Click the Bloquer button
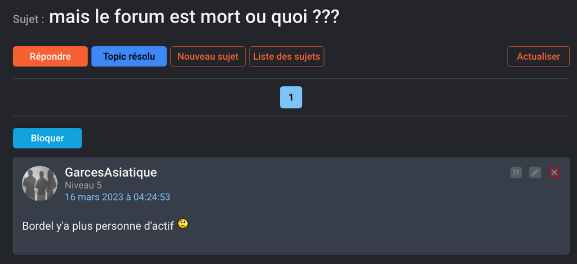This screenshot has width=577, height=264. 47,138
